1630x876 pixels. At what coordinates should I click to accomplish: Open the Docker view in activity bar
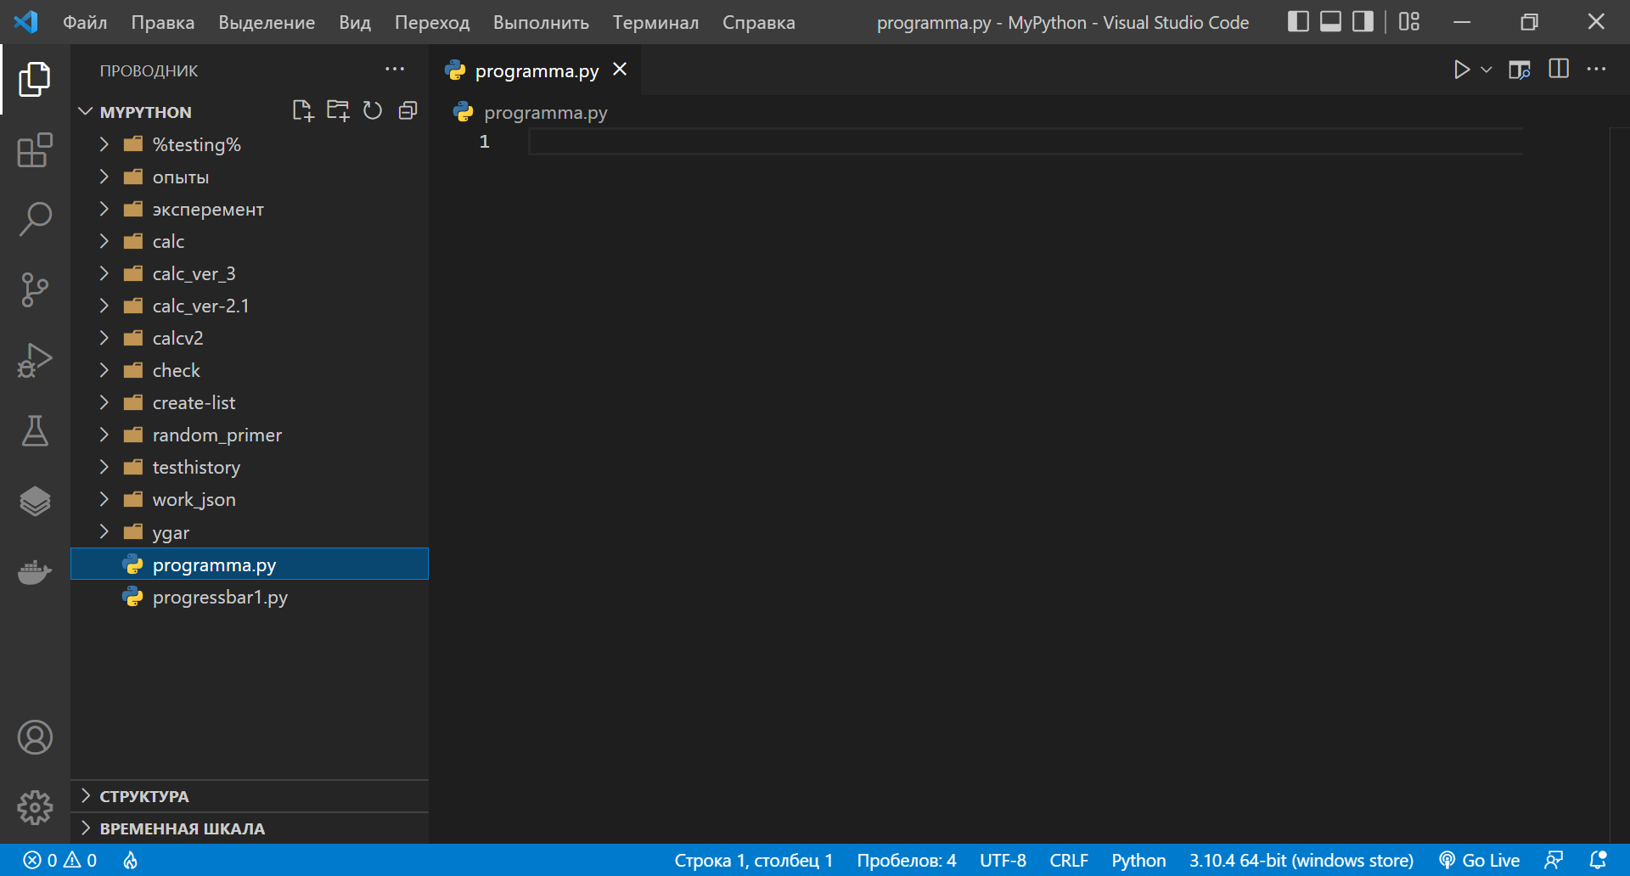(35, 572)
